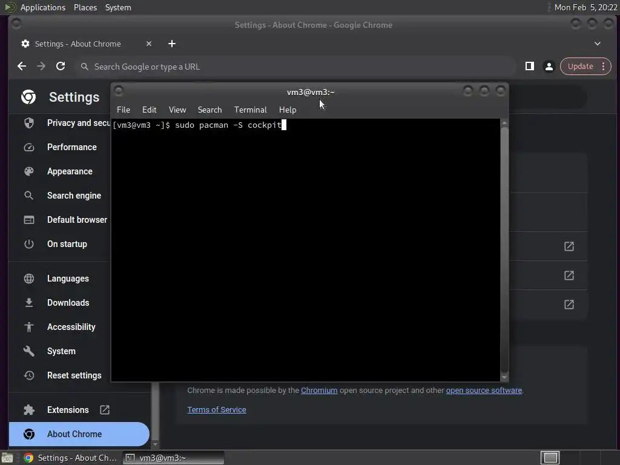Click the Accessibility person icon

coord(29,327)
